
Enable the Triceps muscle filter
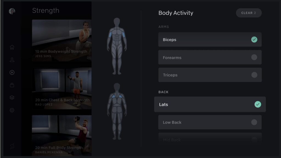[210, 75]
